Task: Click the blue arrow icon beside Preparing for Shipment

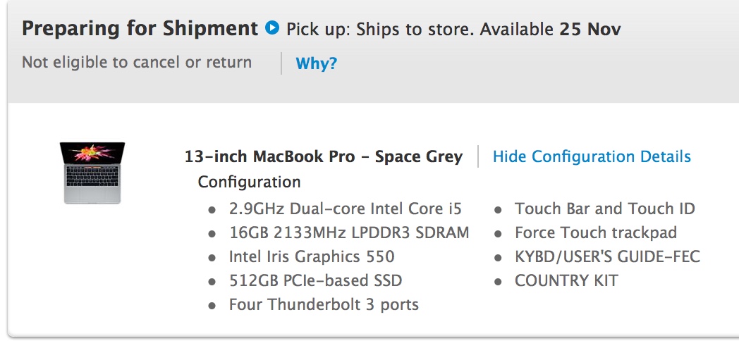Action: click(x=272, y=27)
